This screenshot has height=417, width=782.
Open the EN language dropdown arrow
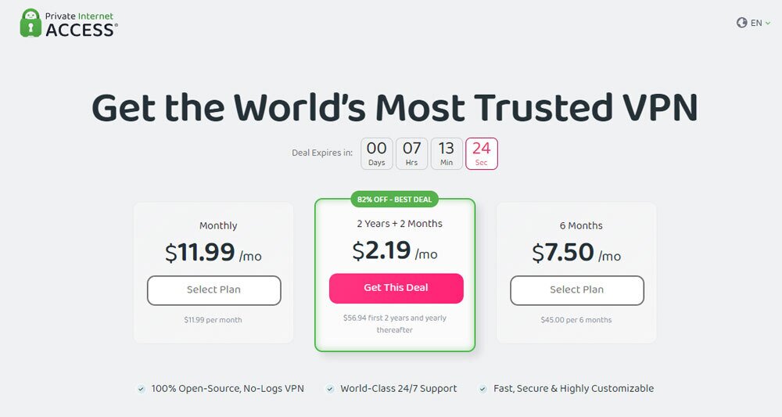[x=768, y=23]
